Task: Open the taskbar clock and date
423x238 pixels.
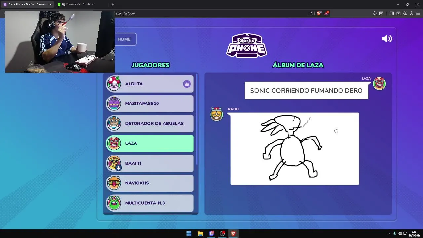Action: click(x=414, y=234)
